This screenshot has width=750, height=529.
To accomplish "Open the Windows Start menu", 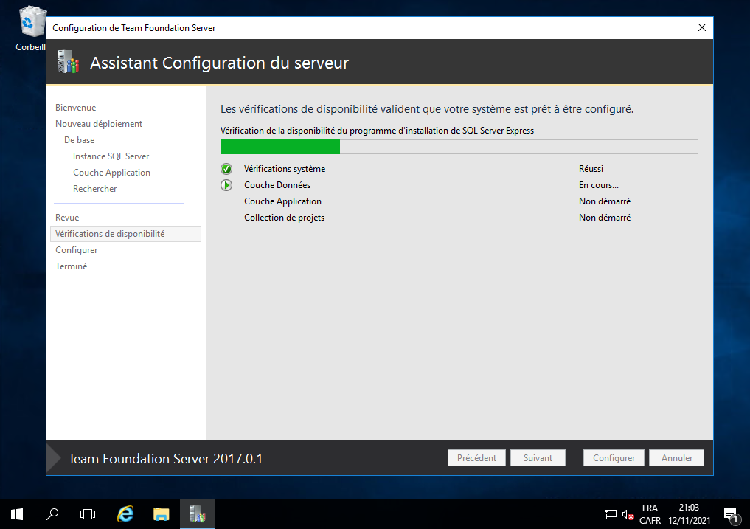I will point(16,514).
